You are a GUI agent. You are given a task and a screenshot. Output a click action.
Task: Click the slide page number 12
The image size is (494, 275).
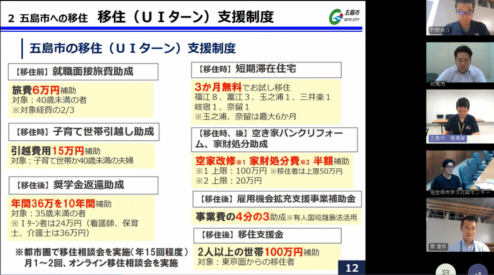[x=351, y=268]
